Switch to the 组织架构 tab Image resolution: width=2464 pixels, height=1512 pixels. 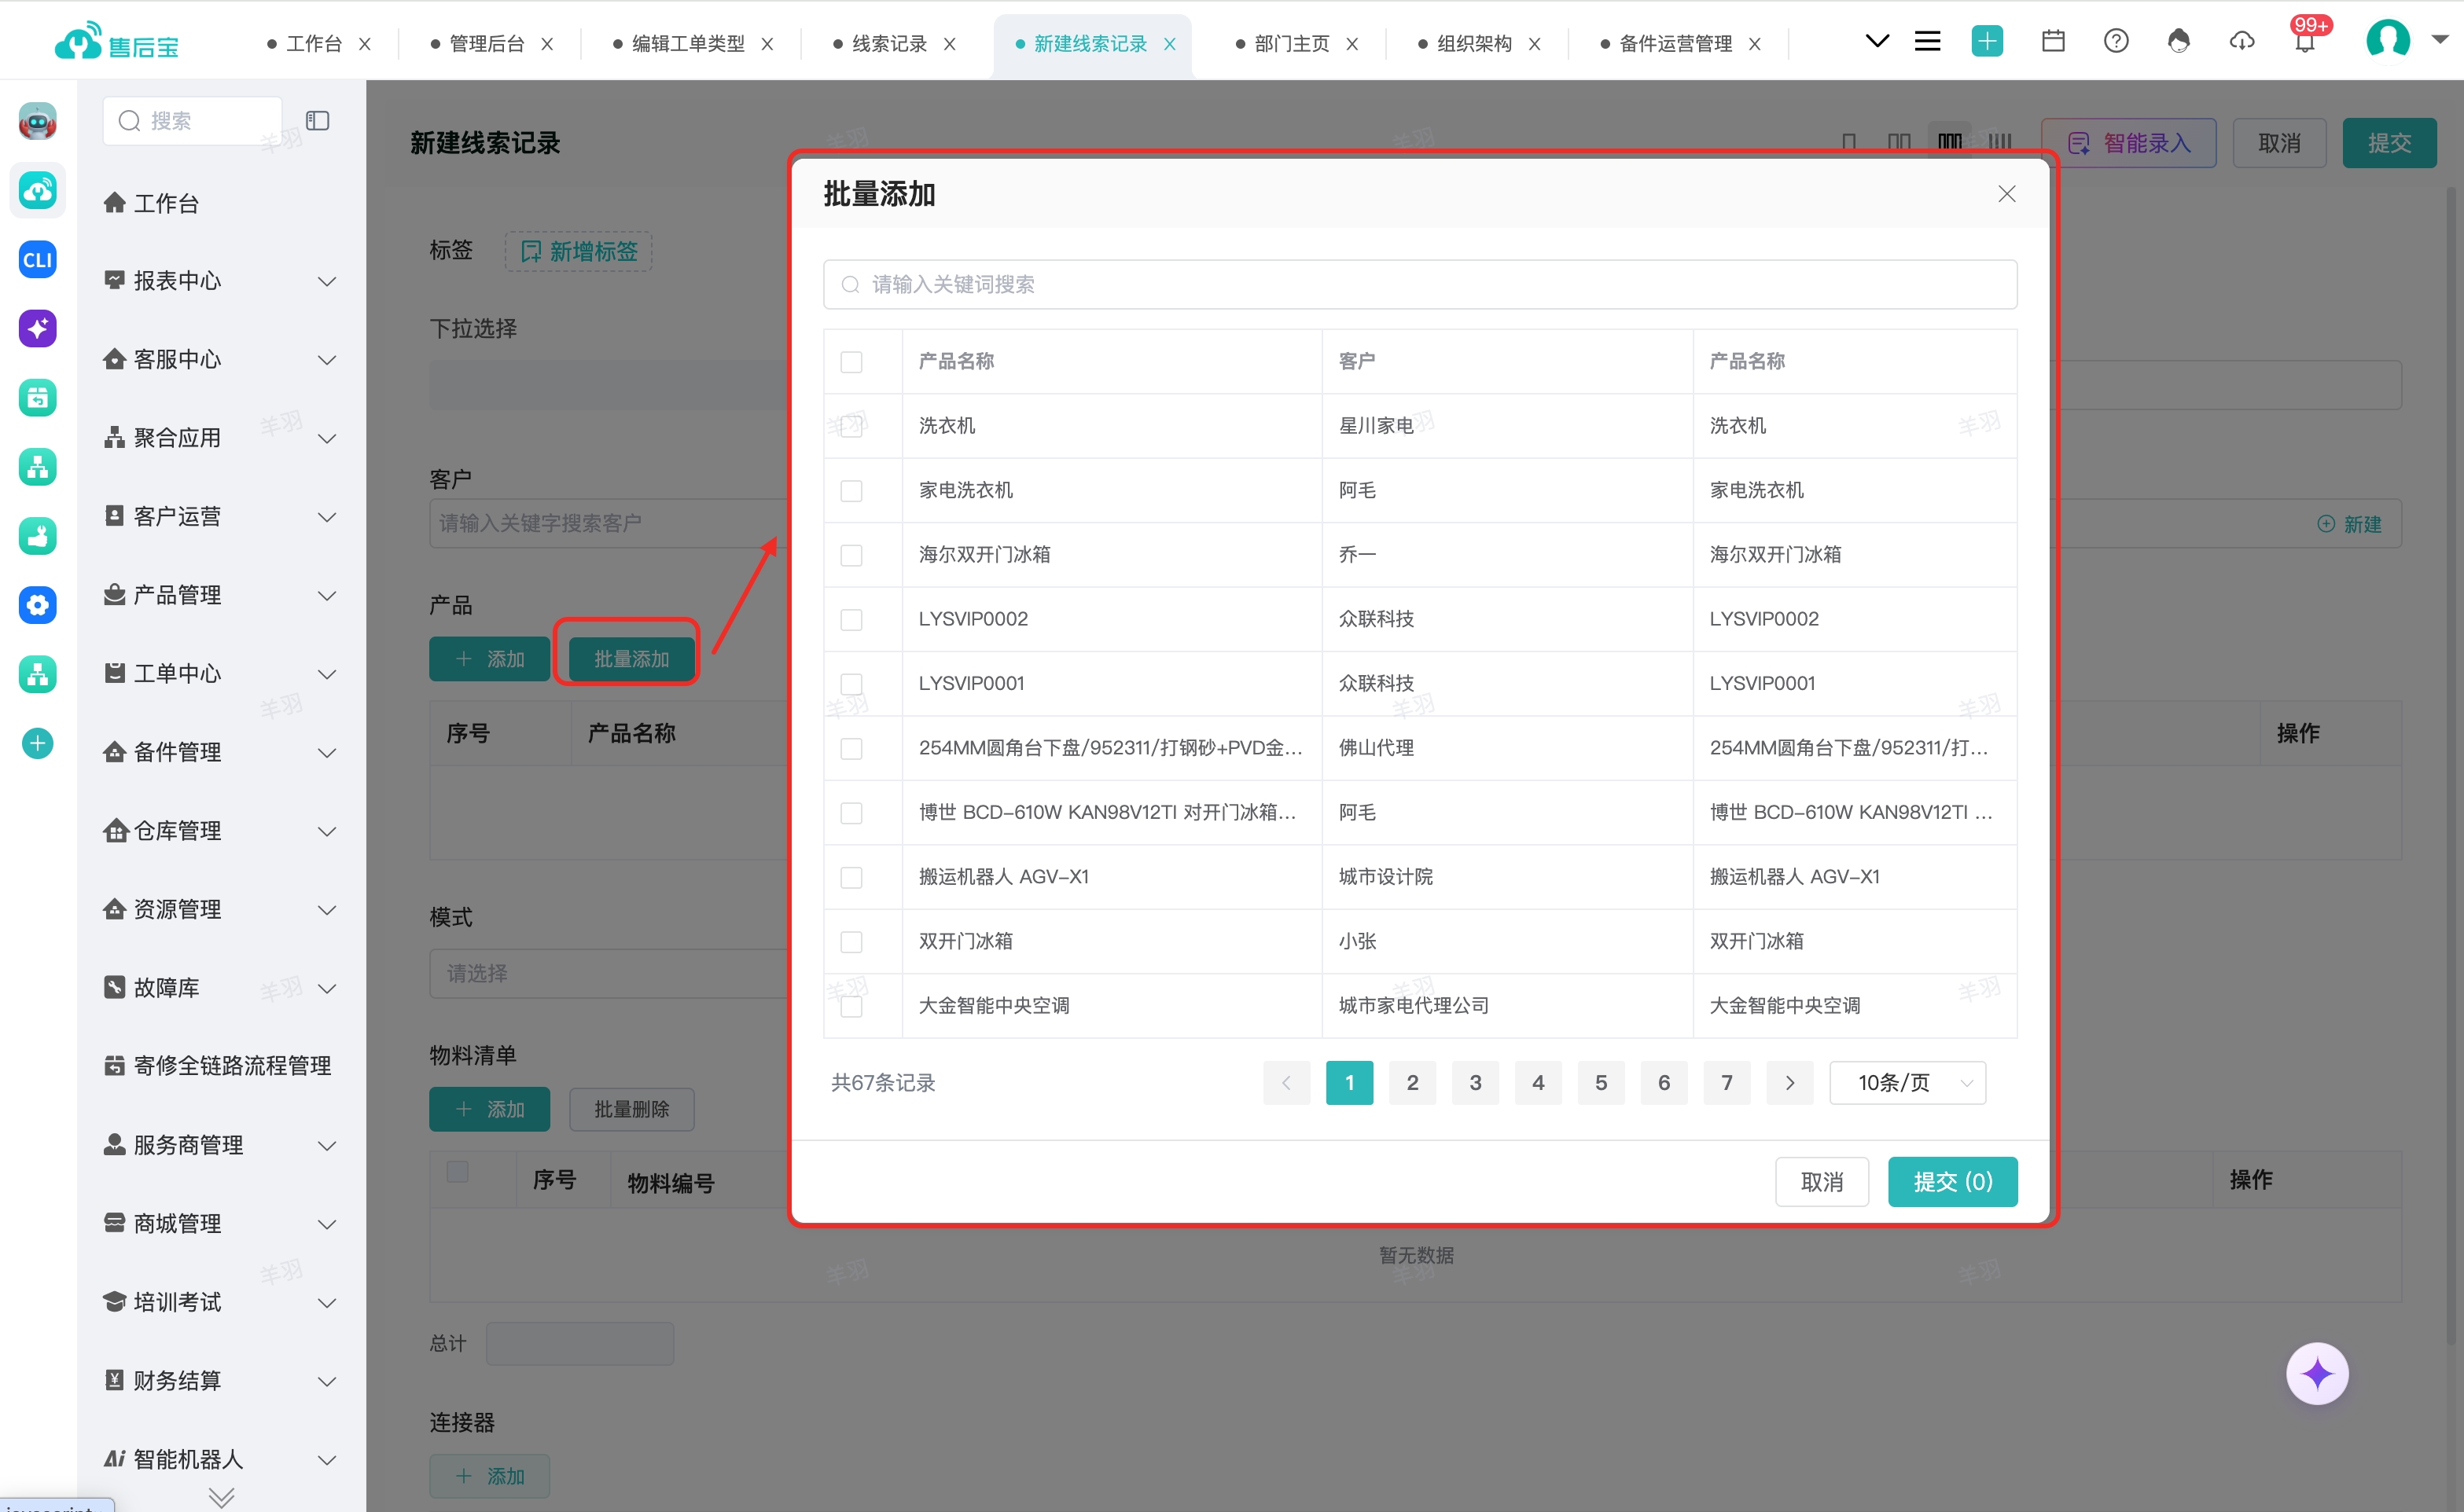1473,43
